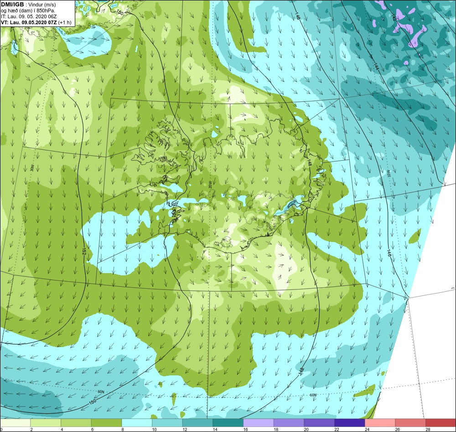
Task: Click the '10W' longitude label
Action: click(388, 174)
